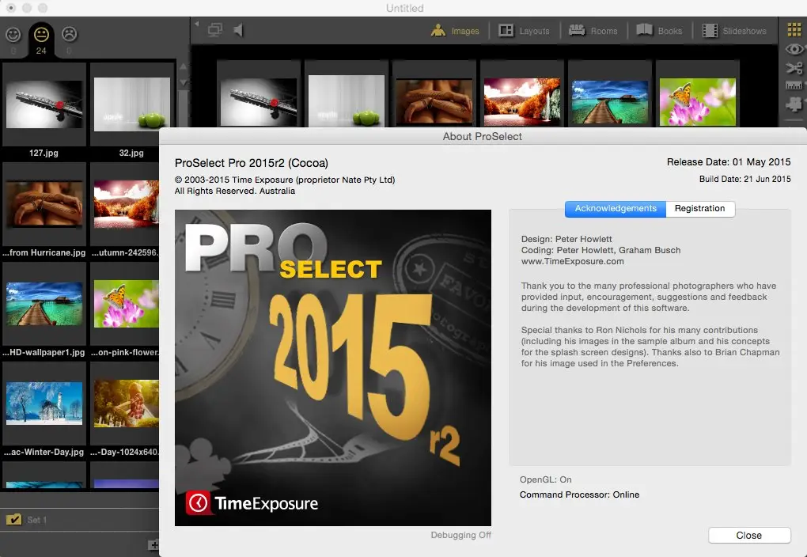Select the on-pink-flower thumbnail in the list
The height and width of the screenshot is (557, 807).
click(x=126, y=304)
